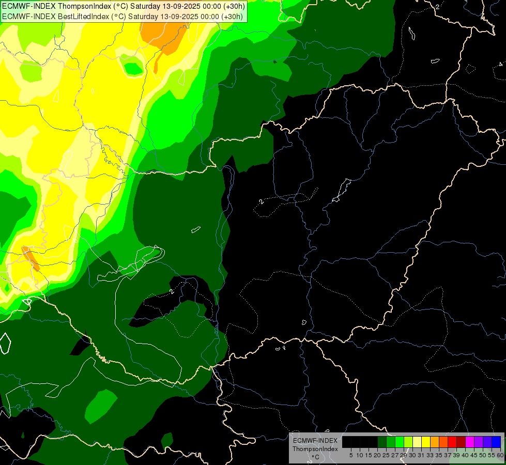Click the legend tick value 27

coord(395,455)
